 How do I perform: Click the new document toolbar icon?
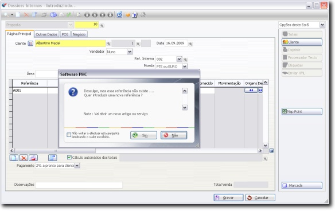[x=18, y=15]
